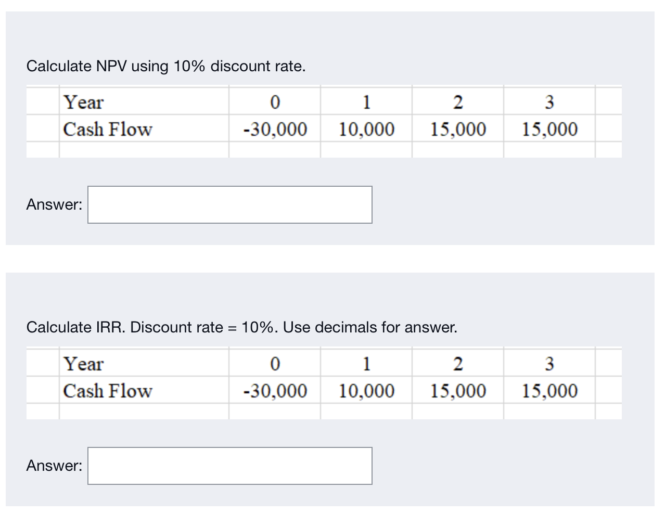Screen dimensions: 665x514
Task: Click the 'Cash Flow' label in IRR table
Action: [x=108, y=391]
